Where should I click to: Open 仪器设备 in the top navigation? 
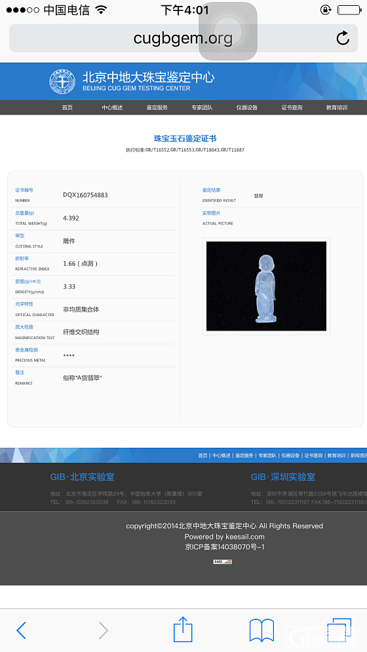(x=247, y=107)
